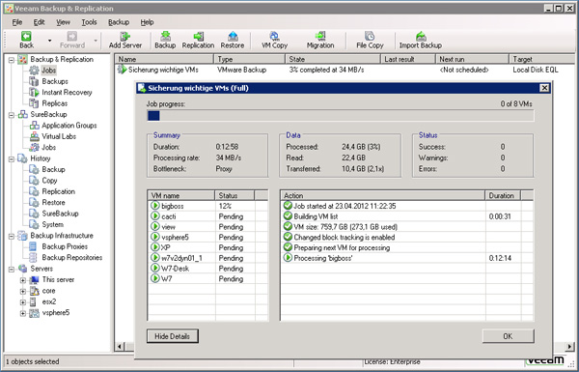This screenshot has width=579, height=372.
Task: Collapse the Backup Infrastructure tree node
Action: click(12, 236)
